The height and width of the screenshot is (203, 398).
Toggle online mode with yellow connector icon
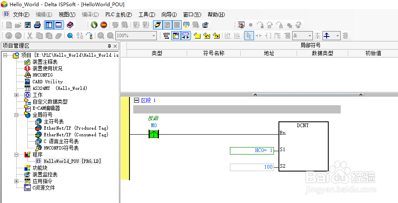[x=158, y=25]
